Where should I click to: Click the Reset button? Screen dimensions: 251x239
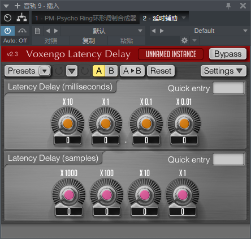point(161,71)
